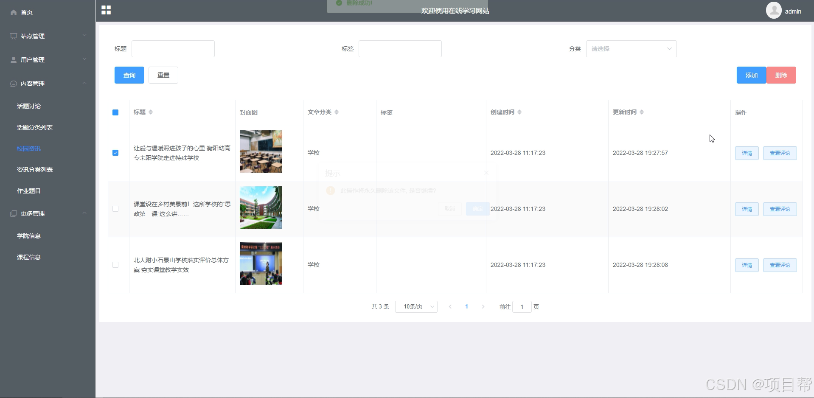Check the 课堂设在乡村美景前 row checkbox
The height and width of the screenshot is (398, 814).
coord(115,209)
